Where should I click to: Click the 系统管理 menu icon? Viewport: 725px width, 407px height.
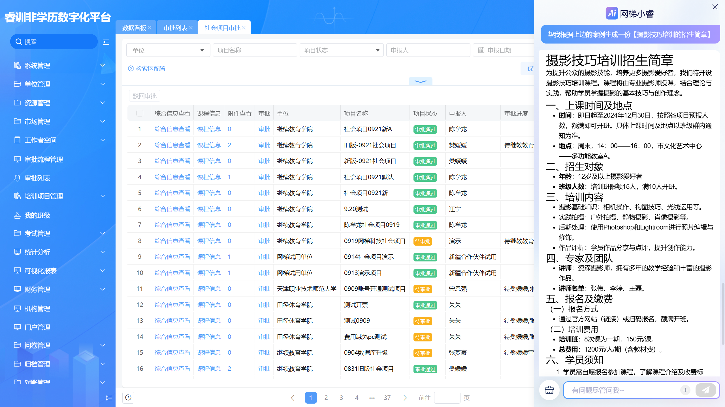tap(17, 66)
